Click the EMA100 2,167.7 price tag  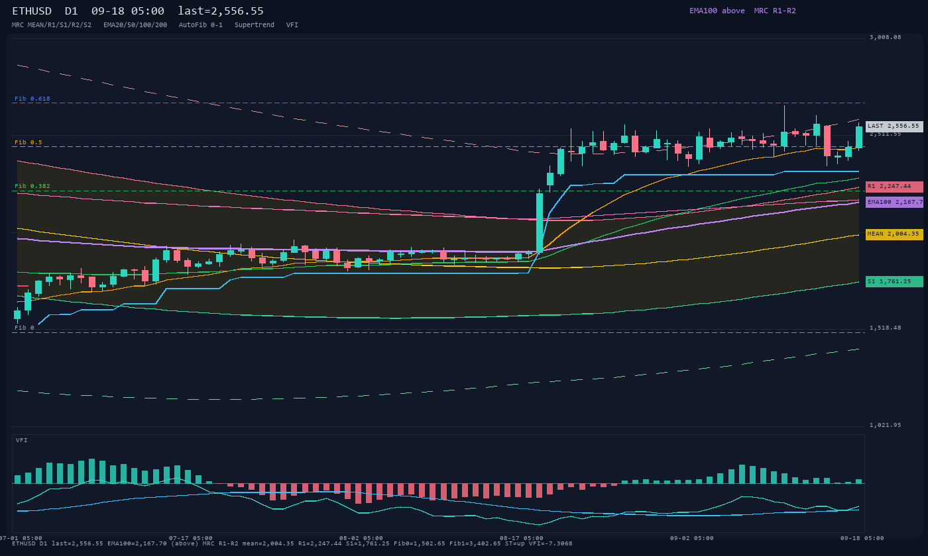point(894,202)
